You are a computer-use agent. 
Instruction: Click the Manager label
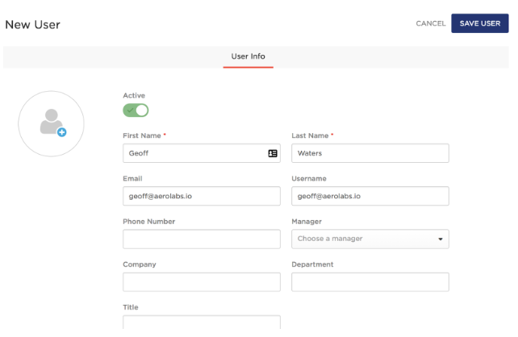click(307, 222)
